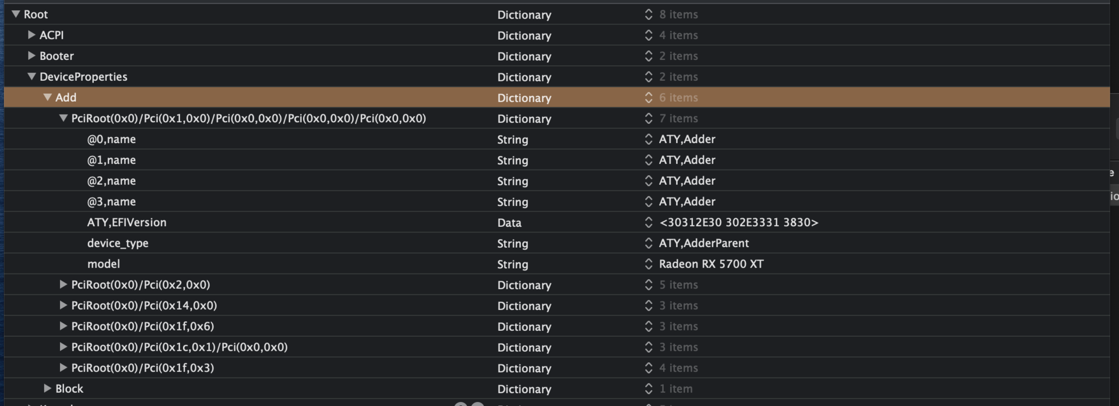Open the type stepper for ATY,EFIVersion row
1119x406 pixels.
(x=648, y=222)
